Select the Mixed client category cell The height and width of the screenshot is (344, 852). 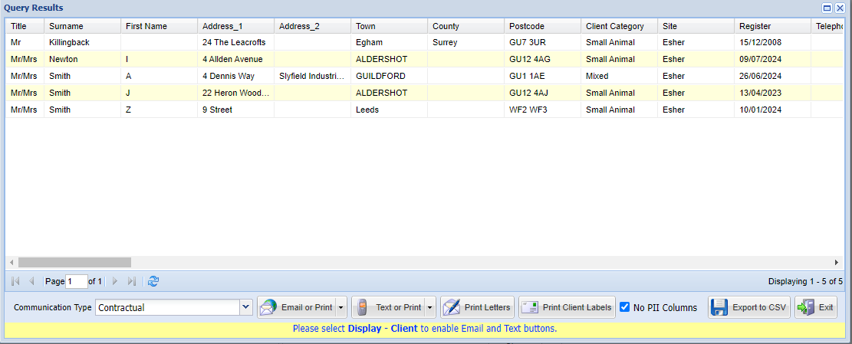pos(619,76)
